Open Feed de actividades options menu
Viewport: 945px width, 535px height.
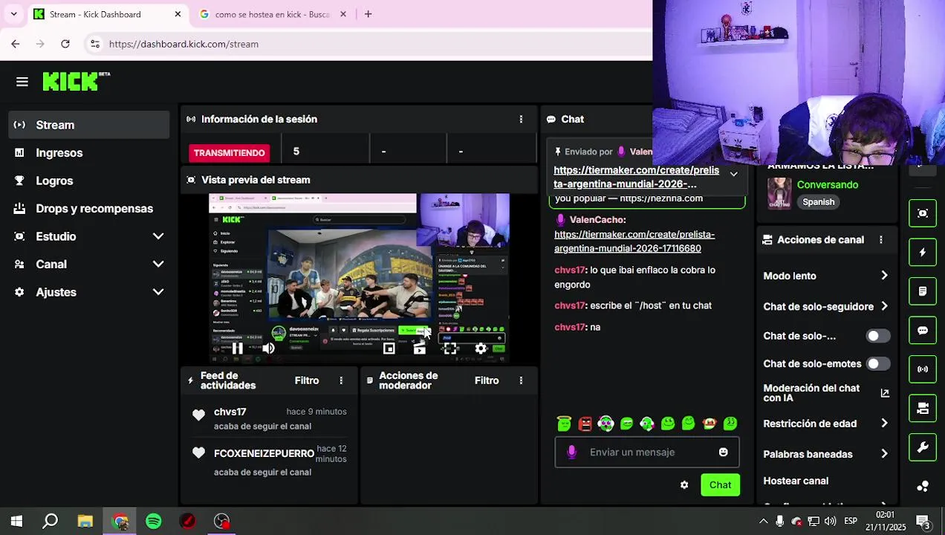coord(341,380)
